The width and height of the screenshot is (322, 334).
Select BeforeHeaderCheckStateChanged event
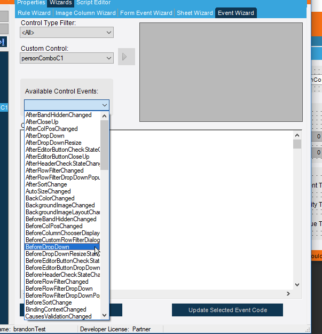point(62,275)
